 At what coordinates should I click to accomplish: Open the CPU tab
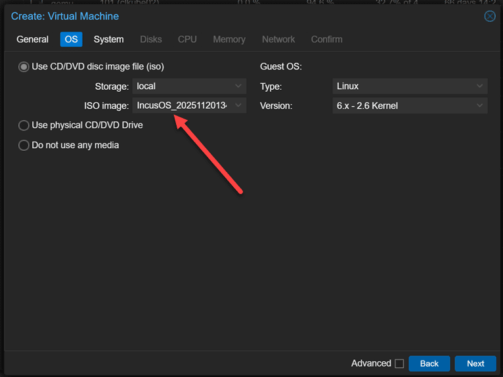[x=187, y=39]
